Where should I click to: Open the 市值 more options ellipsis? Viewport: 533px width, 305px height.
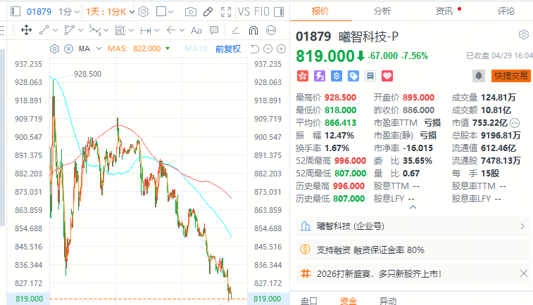click(515, 123)
